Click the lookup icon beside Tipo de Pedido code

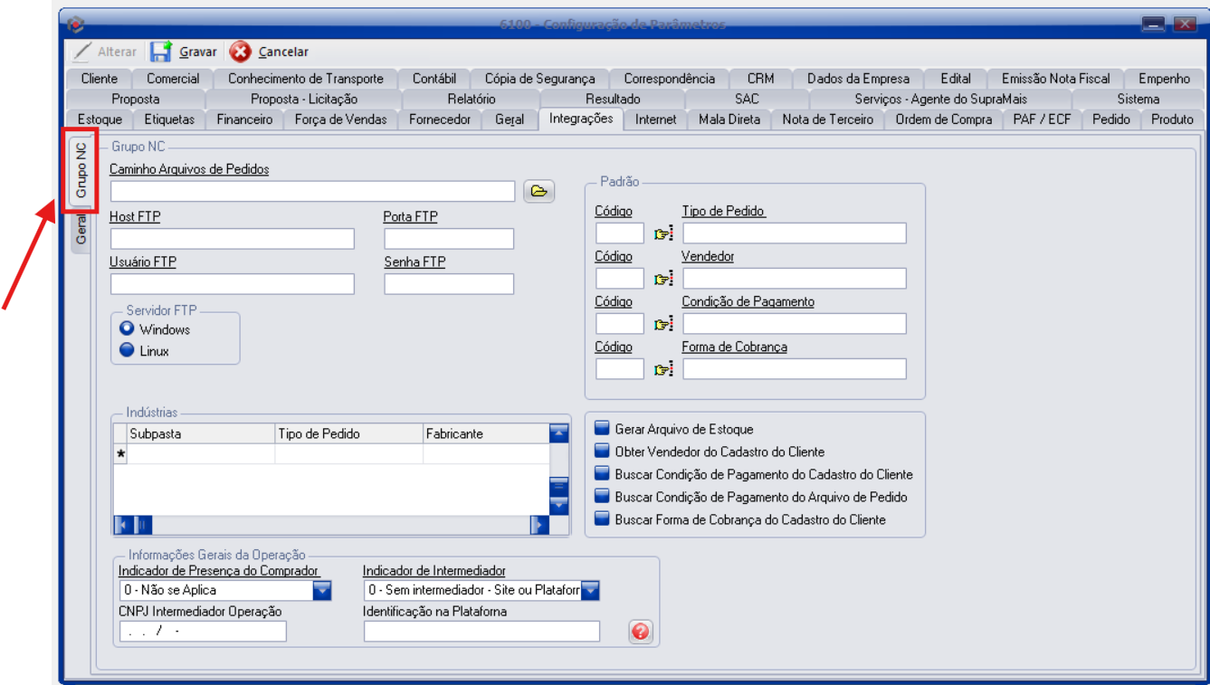point(663,233)
